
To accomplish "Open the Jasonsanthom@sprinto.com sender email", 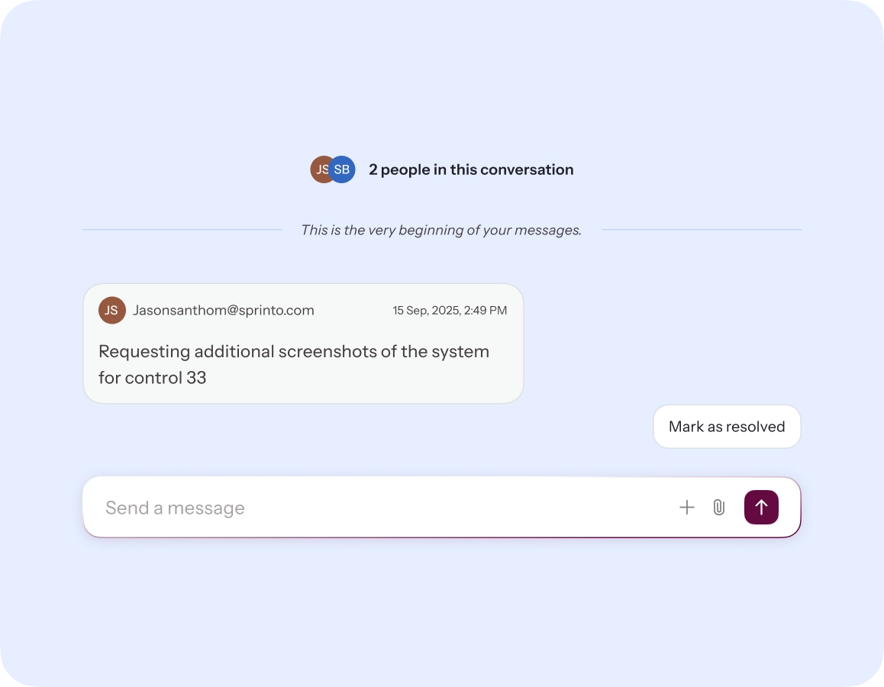I will pos(224,311).
